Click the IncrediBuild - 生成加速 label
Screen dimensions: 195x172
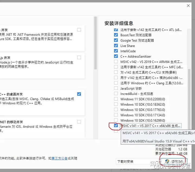tap(137, 94)
